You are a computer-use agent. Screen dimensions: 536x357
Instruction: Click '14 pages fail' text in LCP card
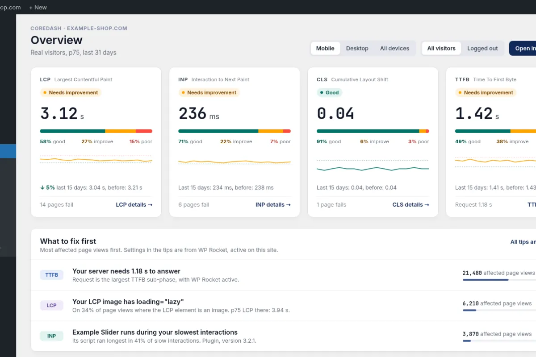57,204
